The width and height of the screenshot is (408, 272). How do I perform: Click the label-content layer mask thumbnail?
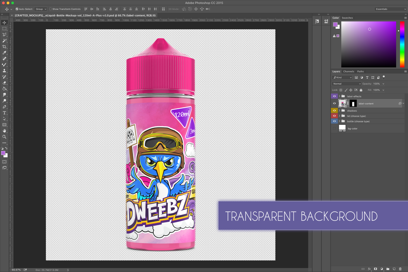(353, 103)
